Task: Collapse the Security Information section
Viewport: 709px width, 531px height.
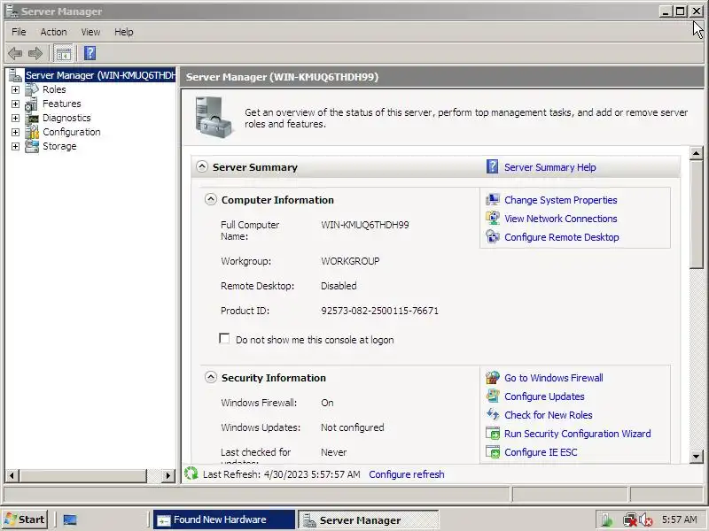Action: (x=211, y=377)
